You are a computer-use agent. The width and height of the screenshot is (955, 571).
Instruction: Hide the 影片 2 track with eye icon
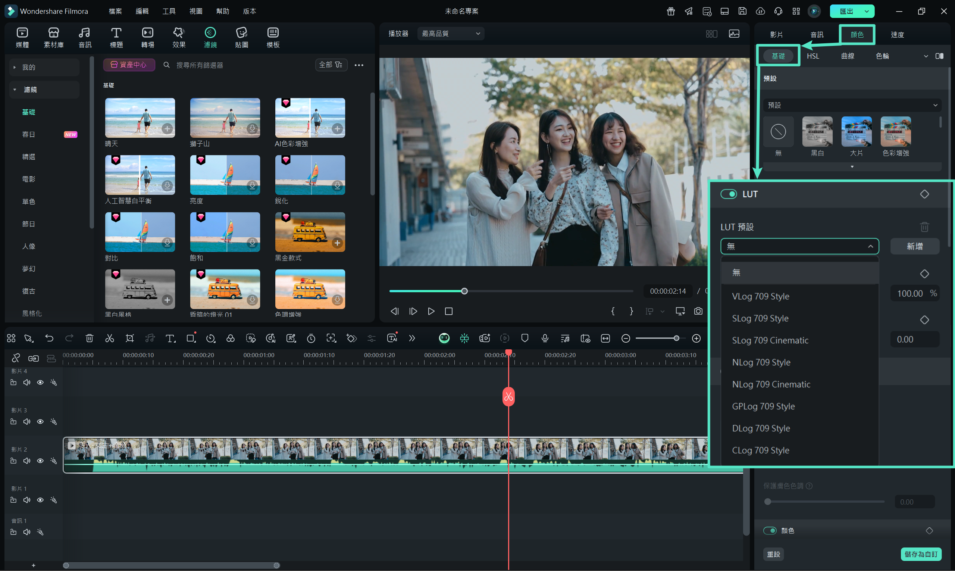tap(40, 461)
